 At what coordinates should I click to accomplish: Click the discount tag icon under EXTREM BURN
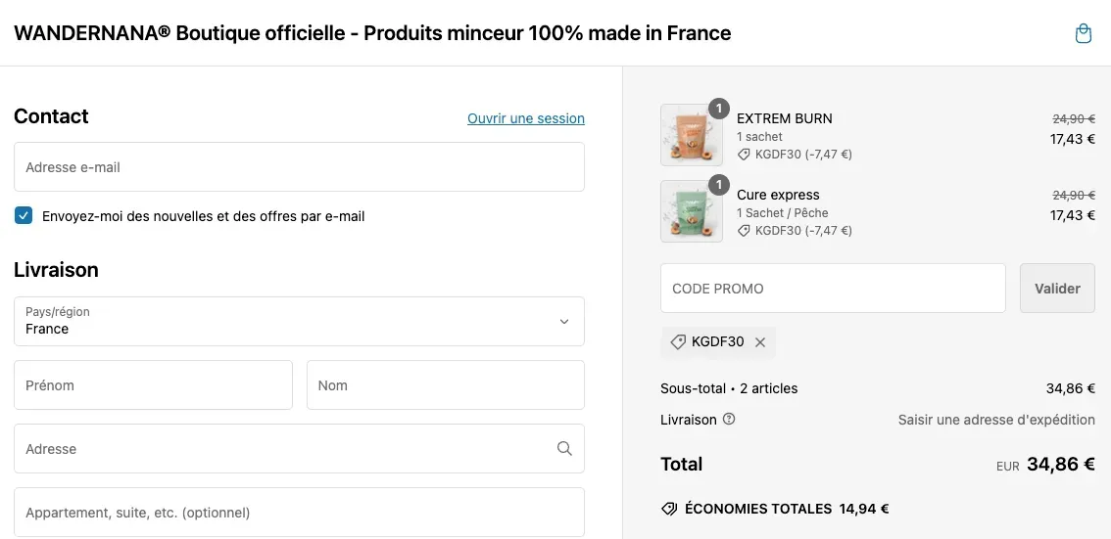pos(744,155)
